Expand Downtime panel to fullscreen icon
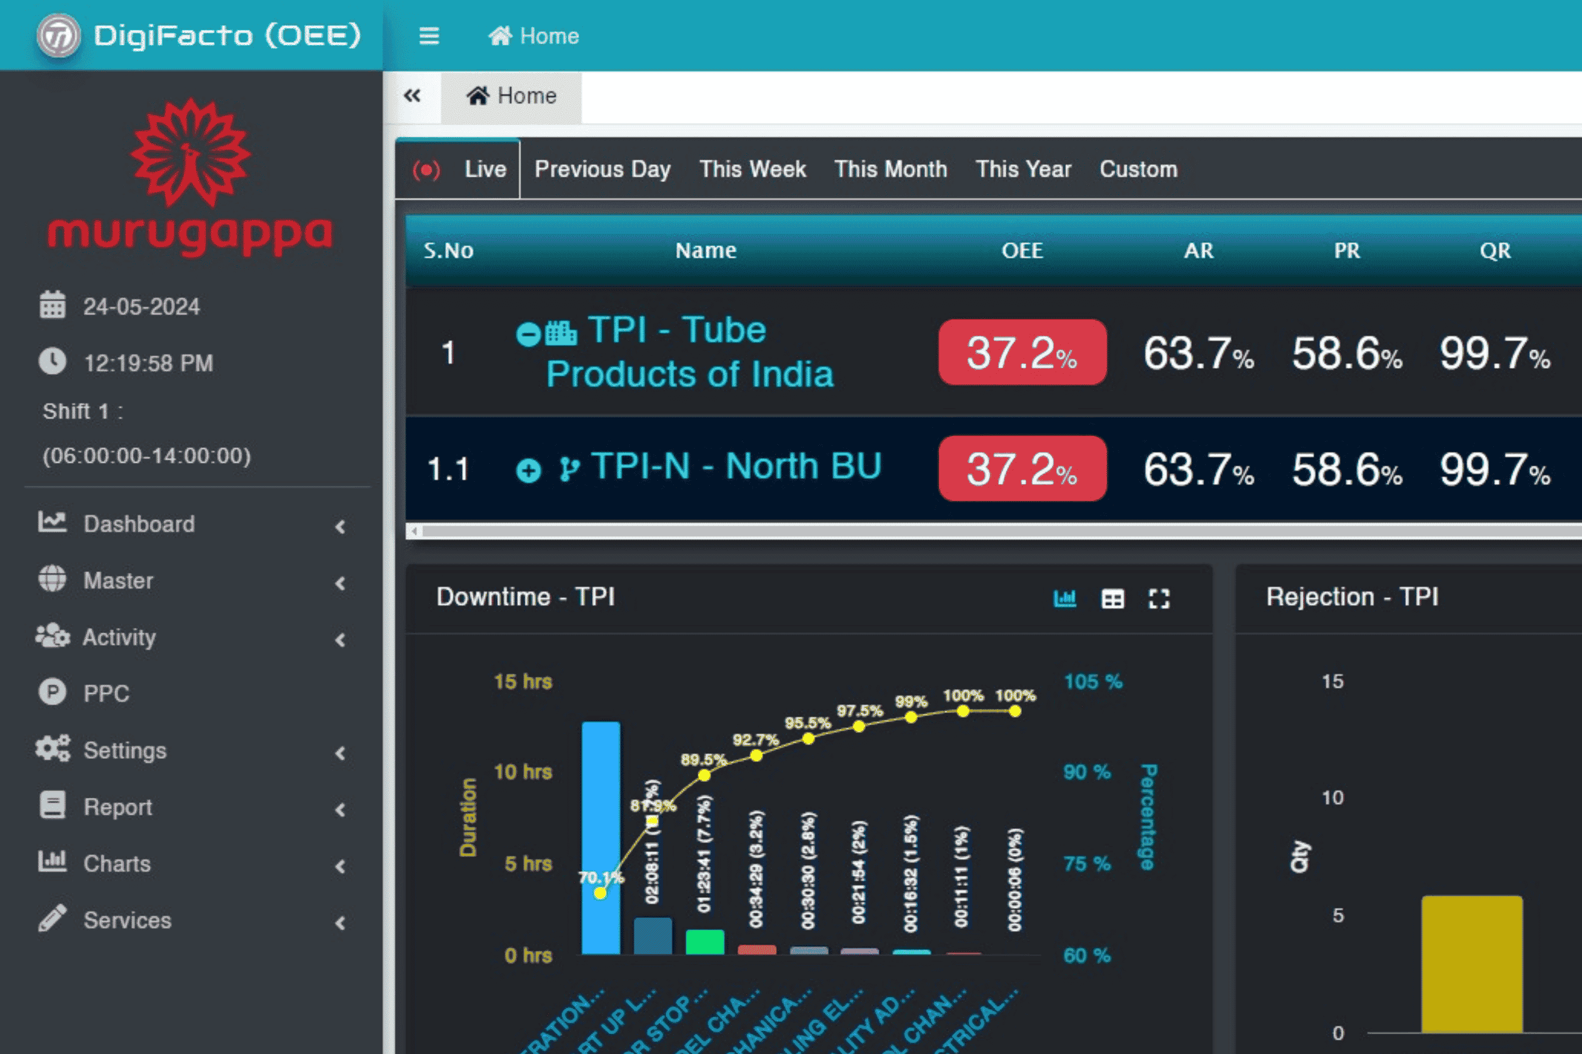The height and width of the screenshot is (1054, 1582). click(x=1159, y=599)
